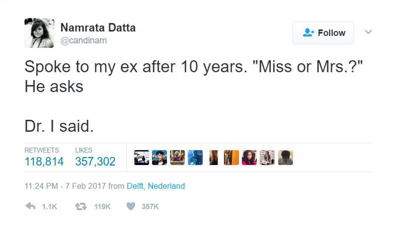Open the seventh liker avatar wearing pink
This screenshot has width=396, height=230.
tap(249, 158)
